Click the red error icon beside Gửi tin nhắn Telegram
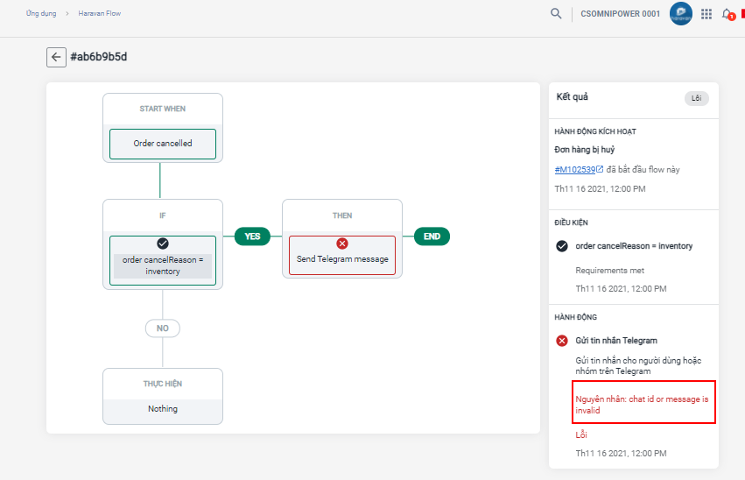The width and height of the screenshot is (745, 480). pos(562,340)
